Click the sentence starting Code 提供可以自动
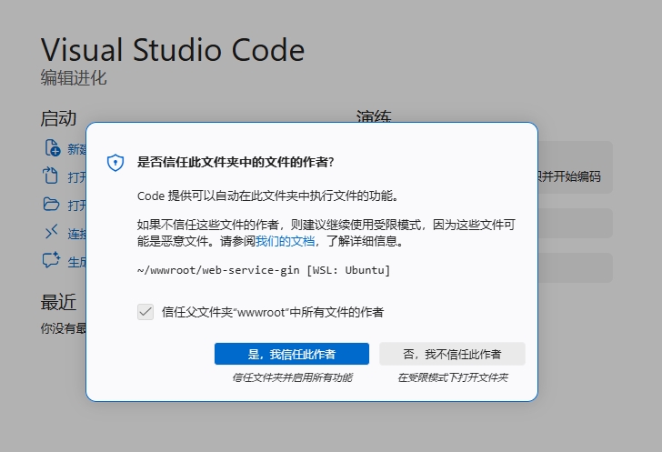The image size is (662, 452). 267,196
